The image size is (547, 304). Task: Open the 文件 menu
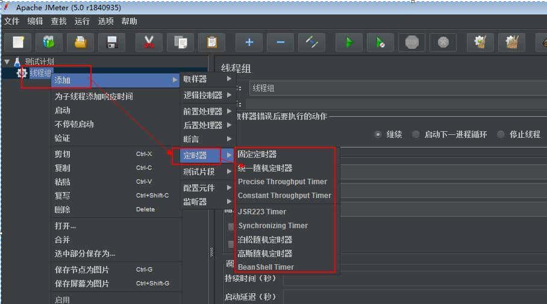12,21
